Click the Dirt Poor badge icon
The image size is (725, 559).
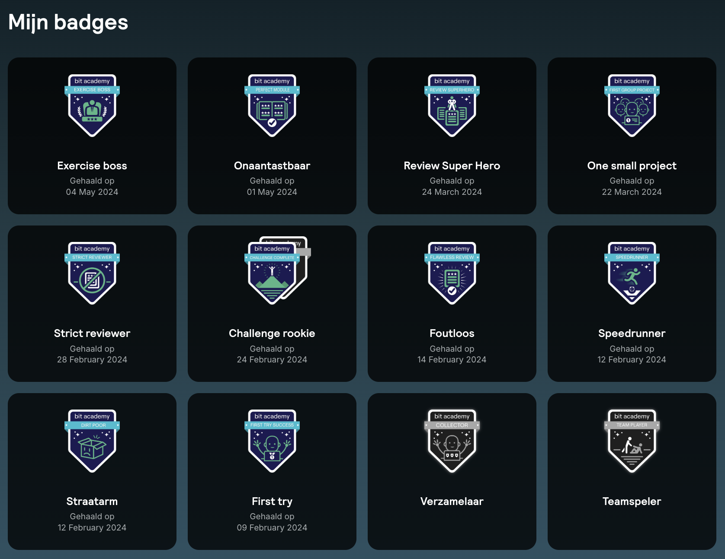92,441
